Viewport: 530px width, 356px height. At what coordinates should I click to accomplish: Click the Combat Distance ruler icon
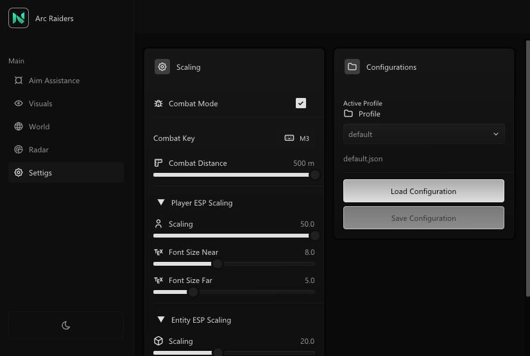coord(158,163)
